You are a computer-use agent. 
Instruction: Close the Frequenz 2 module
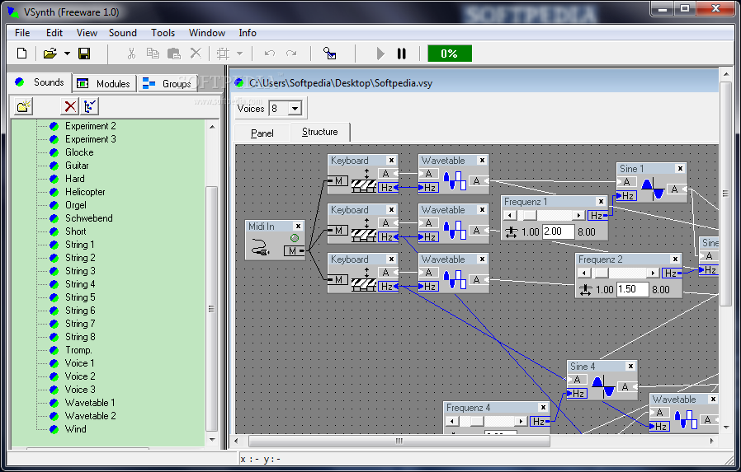pos(675,259)
